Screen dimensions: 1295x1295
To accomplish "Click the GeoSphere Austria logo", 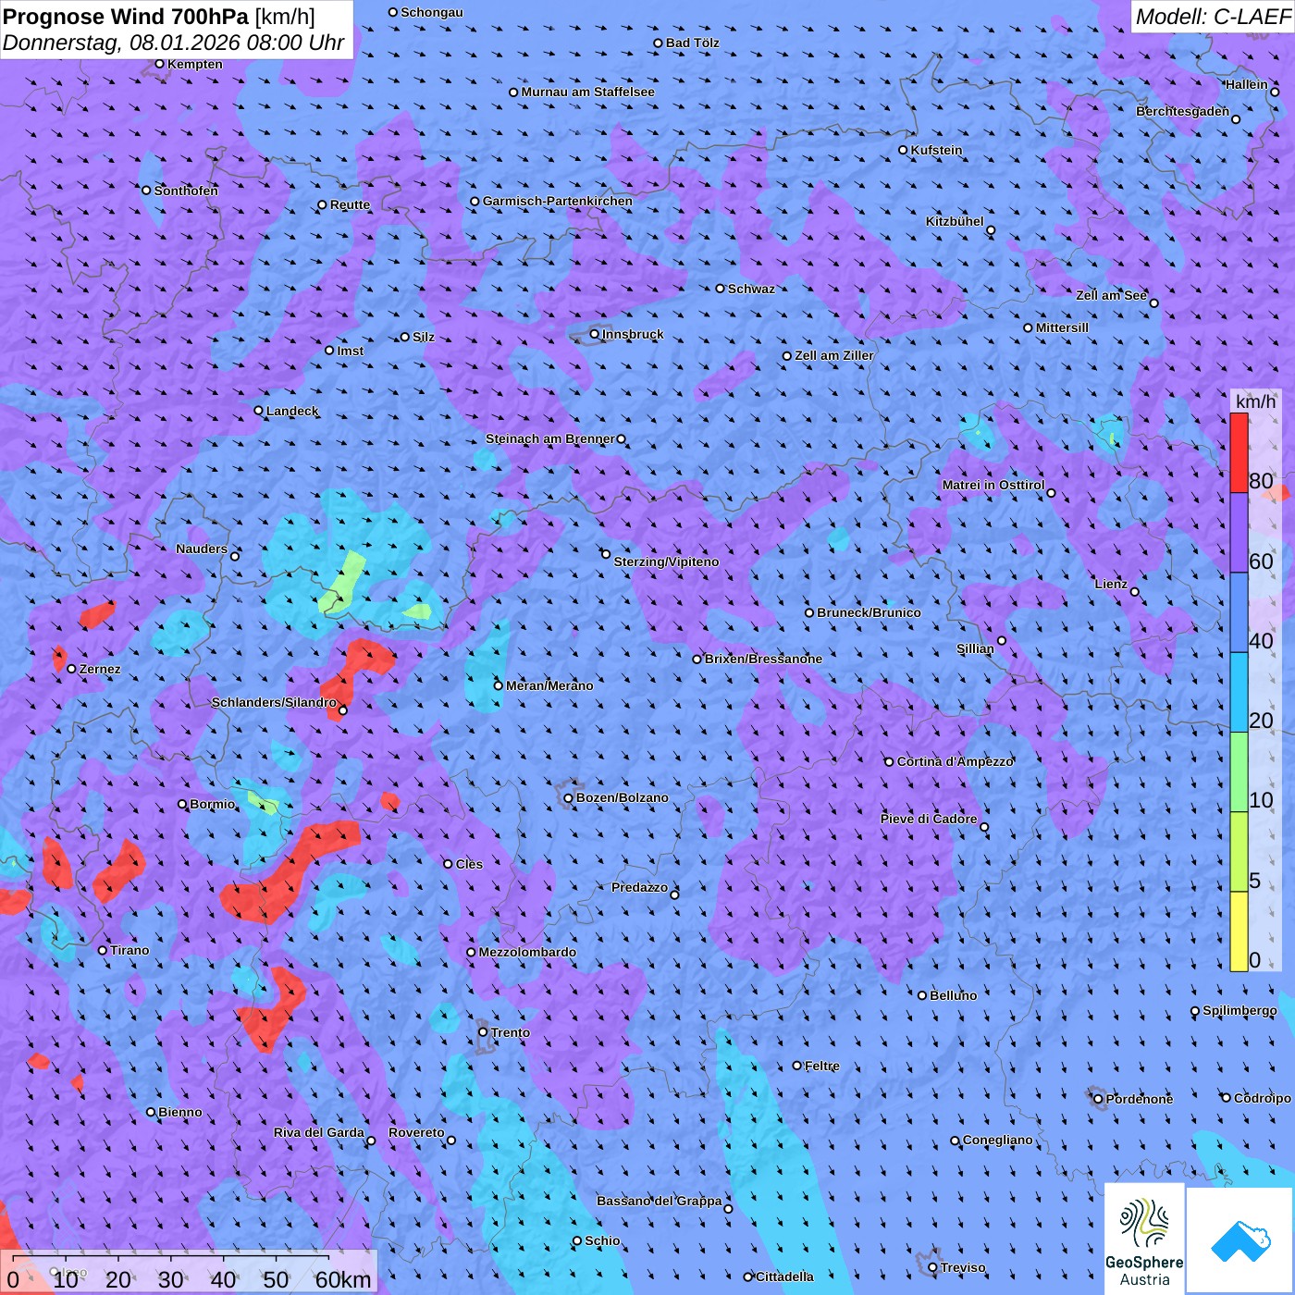I will point(1144,1238).
